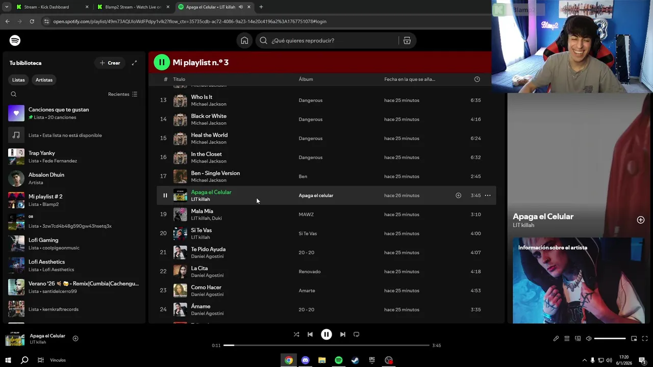Click the duration clock column icon
Screen dimensions: 653x367
click(x=477, y=79)
